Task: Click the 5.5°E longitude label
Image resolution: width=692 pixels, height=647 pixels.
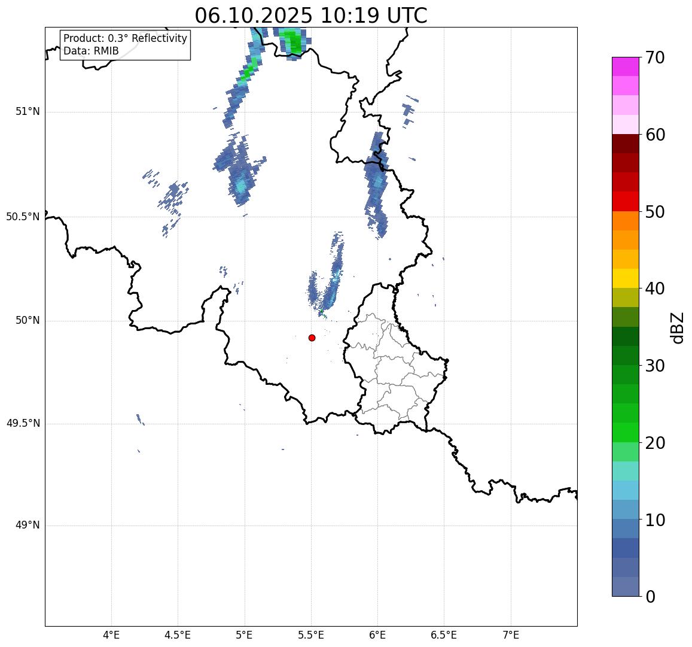Action: point(310,636)
